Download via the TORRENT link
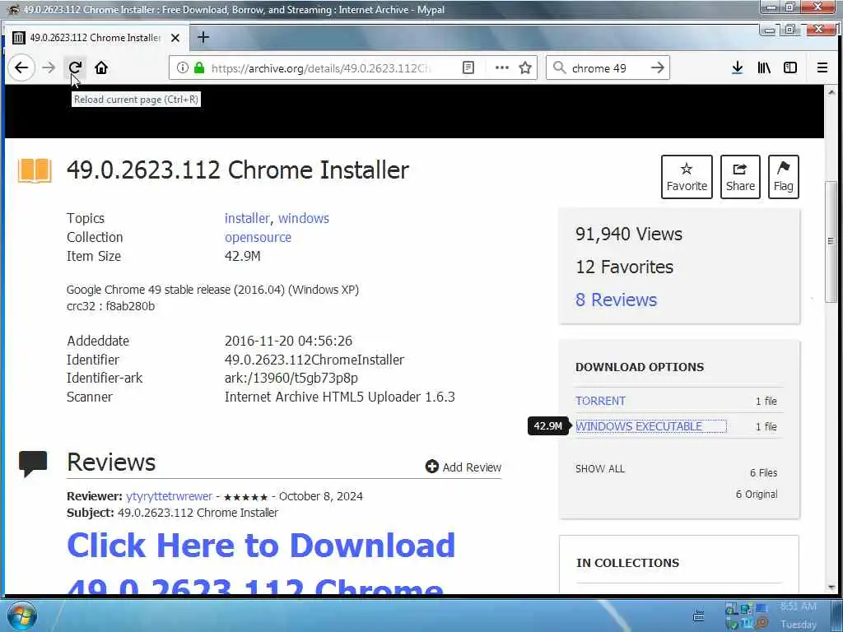The image size is (843, 632). tap(600, 401)
